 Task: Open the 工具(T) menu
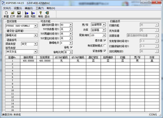[40, 8]
